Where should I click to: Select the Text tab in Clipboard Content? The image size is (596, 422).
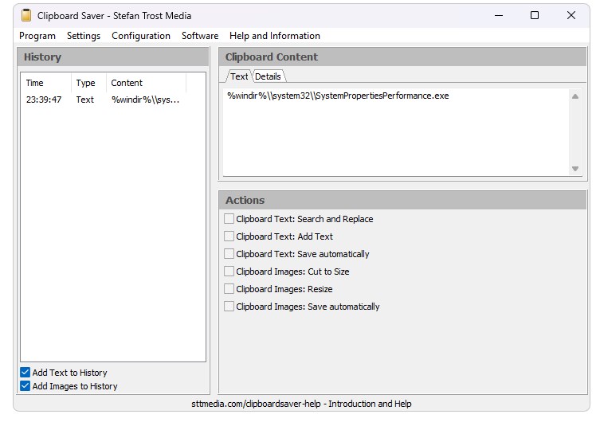239,76
